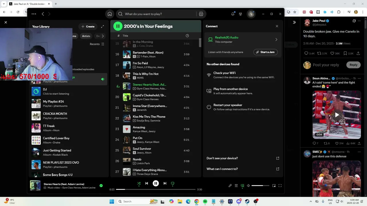Repost Jake Paul's post
This screenshot has width=367, height=206.
[x=319, y=54]
